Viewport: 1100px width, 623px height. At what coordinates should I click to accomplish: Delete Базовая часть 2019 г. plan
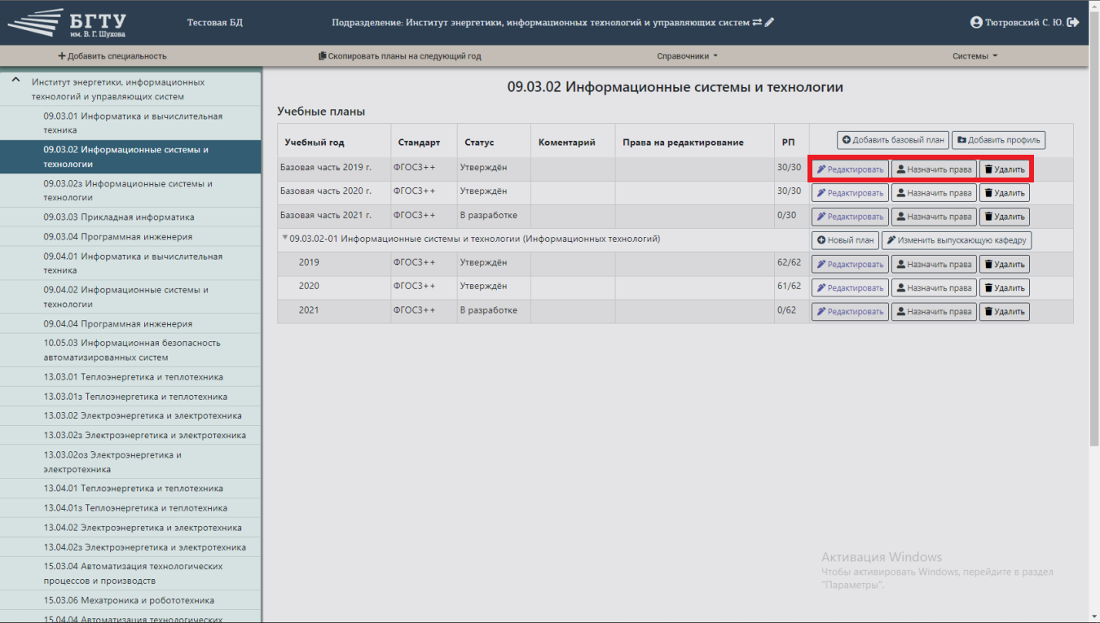[1004, 169]
